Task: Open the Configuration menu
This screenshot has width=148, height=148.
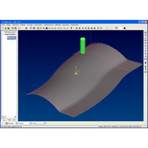Action: [74, 25]
